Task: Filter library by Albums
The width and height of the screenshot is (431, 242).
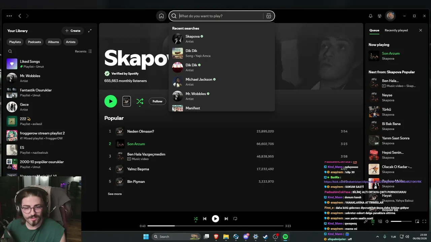Action: pyautogui.click(x=53, y=42)
